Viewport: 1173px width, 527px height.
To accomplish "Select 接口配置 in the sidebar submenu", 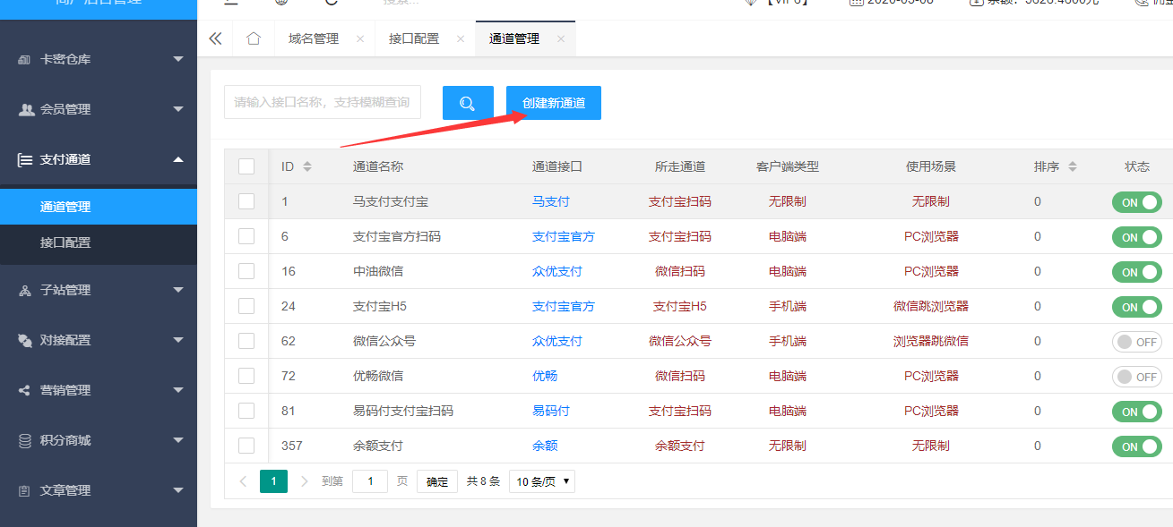I will [x=99, y=242].
